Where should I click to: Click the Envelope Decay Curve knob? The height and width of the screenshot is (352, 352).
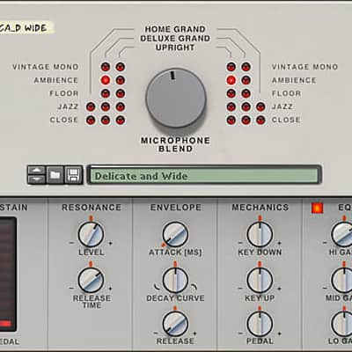tap(175, 281)
